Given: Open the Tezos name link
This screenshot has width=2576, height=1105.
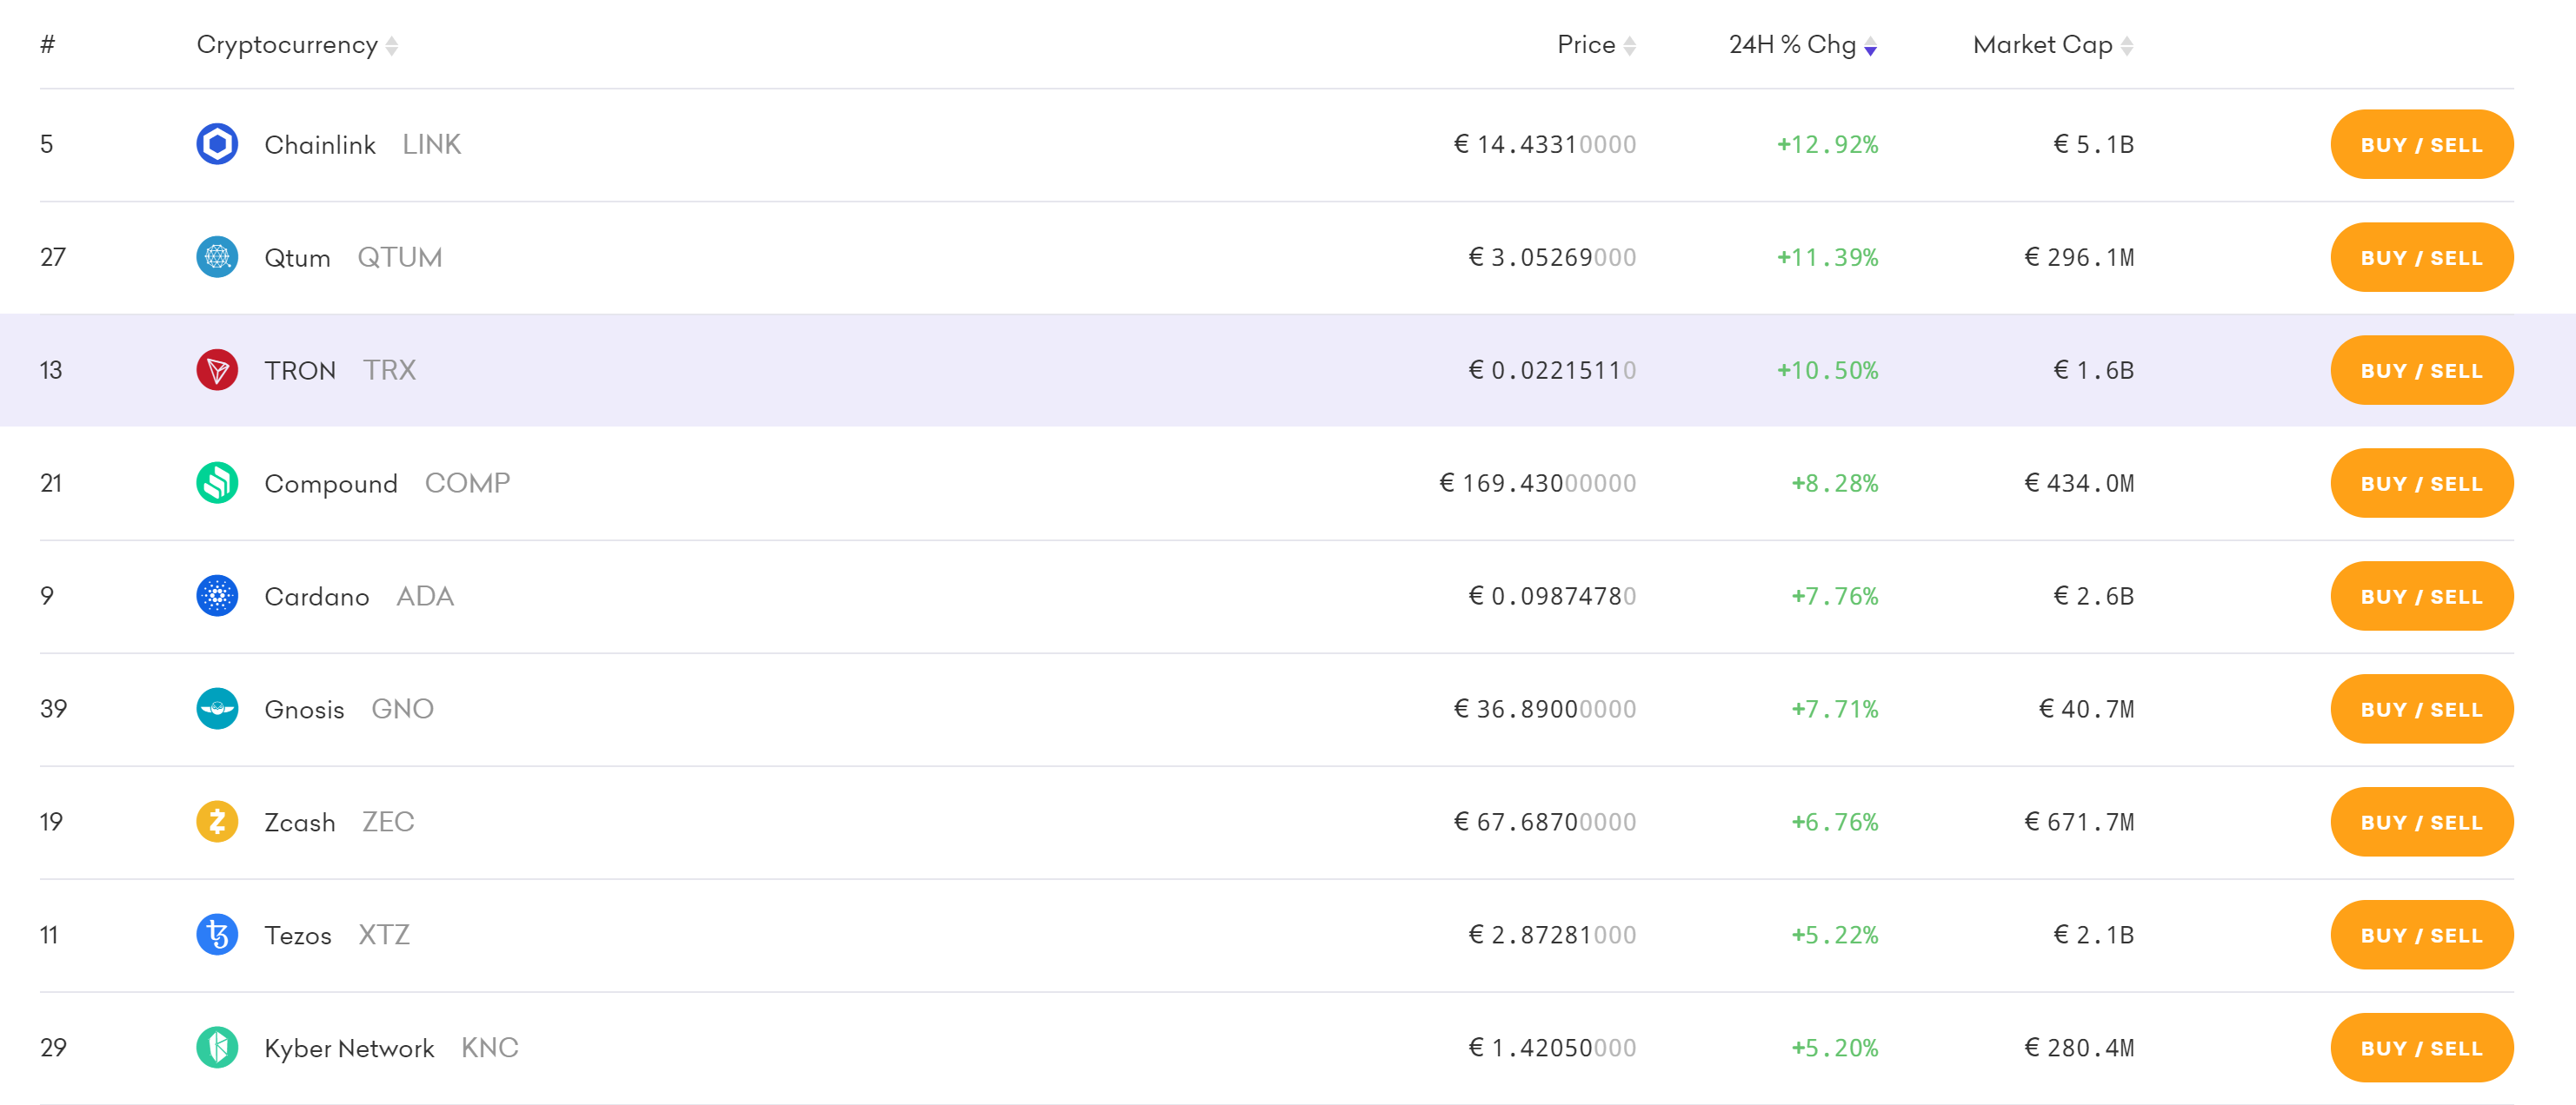Looking at the screenshot, I should coord(298,935).
